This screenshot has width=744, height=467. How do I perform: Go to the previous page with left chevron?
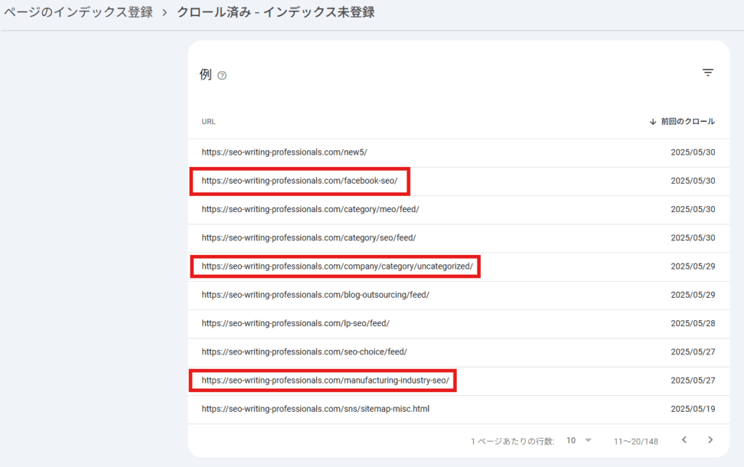point(684,439)
